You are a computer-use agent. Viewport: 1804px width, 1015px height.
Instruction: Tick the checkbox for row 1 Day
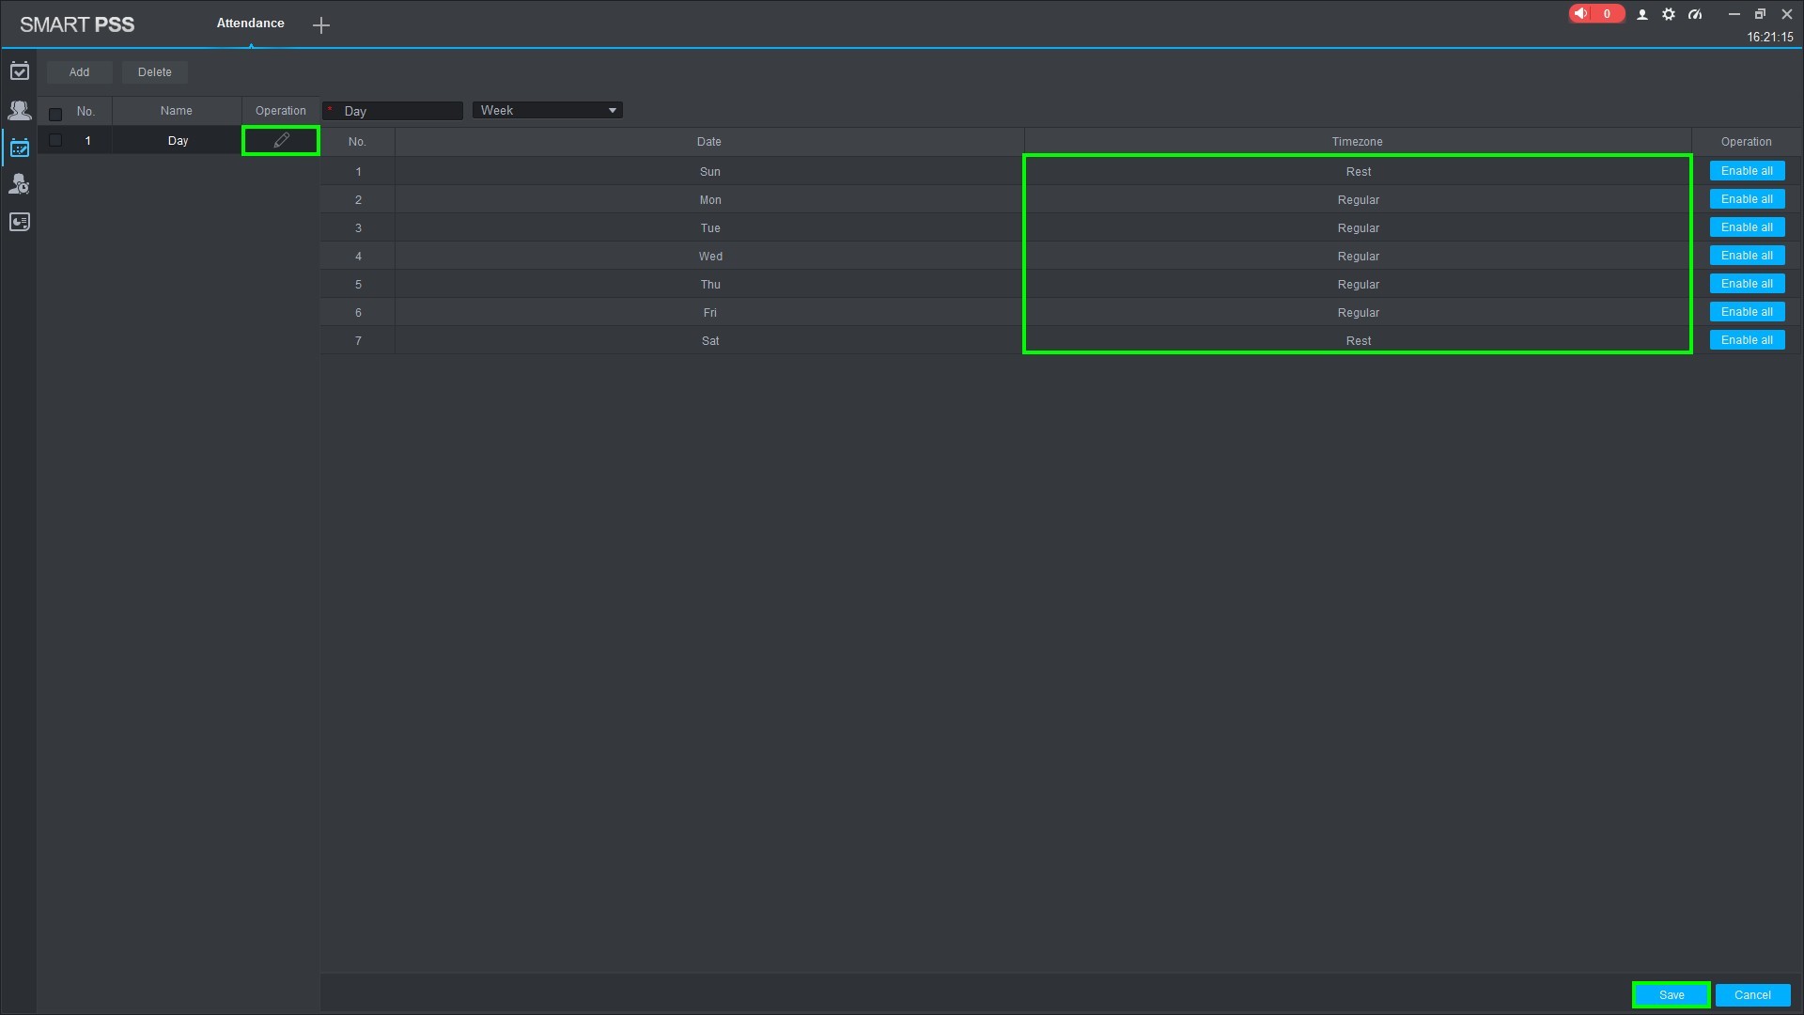point(55,140)
